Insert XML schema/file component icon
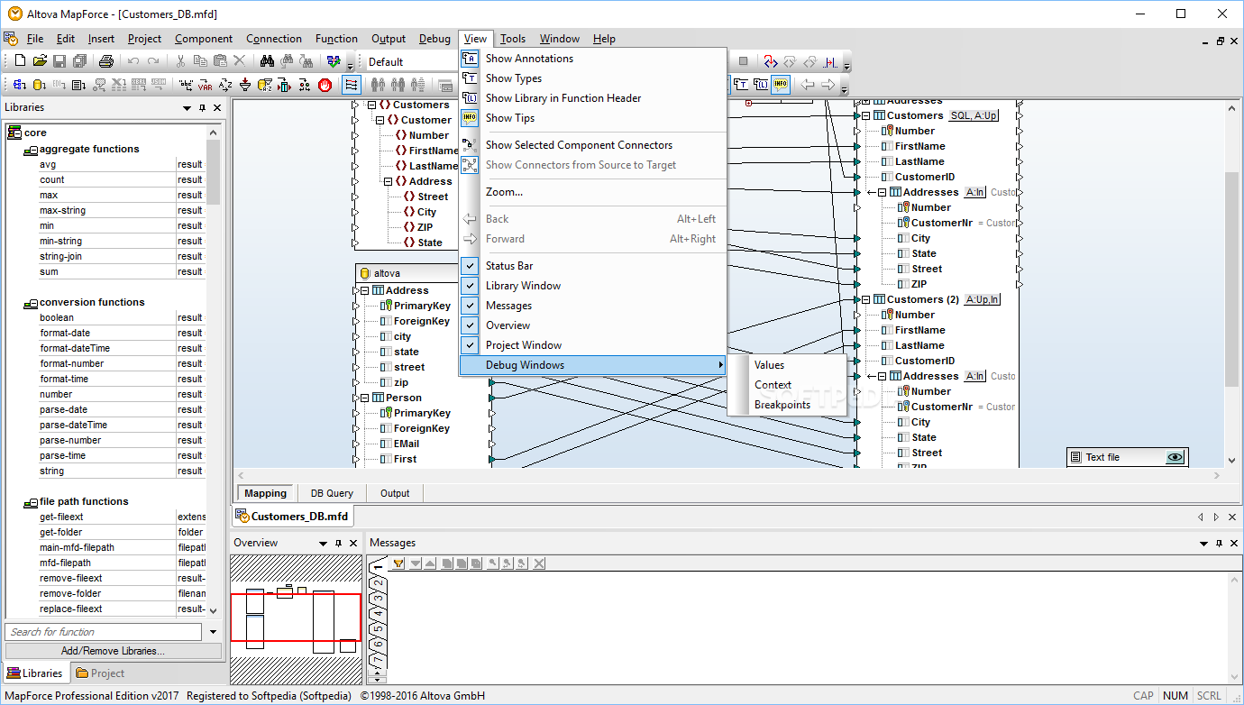This screenshot has height=705, width=1244. [x=19, y=85]
